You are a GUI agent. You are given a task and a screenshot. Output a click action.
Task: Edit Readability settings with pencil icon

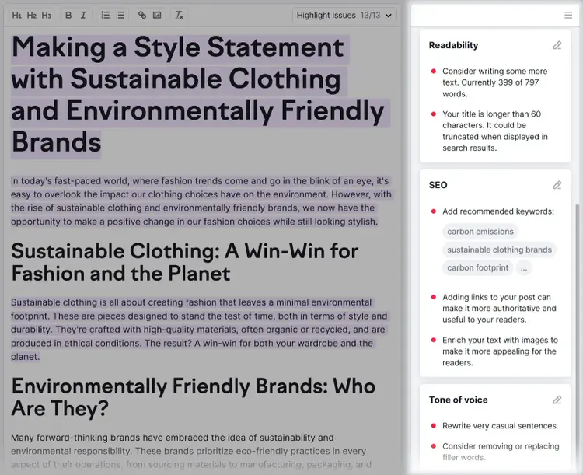click(x=557, y=45)
